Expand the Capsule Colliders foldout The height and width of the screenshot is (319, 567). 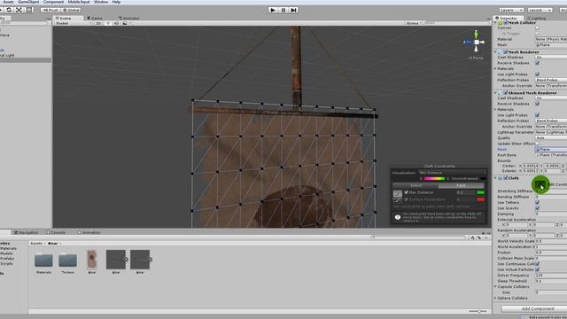click(495, 286)
